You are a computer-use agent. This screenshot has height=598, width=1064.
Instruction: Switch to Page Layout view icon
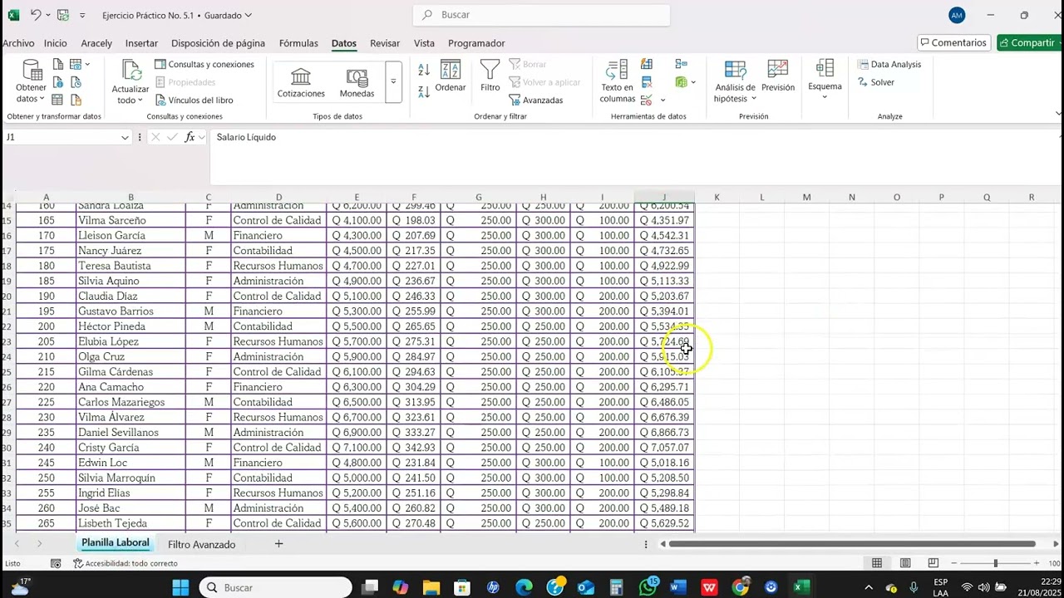pos(905,563)
